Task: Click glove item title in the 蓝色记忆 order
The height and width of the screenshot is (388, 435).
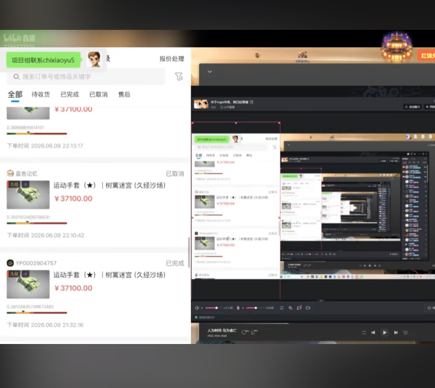Action: pos(109,185)
